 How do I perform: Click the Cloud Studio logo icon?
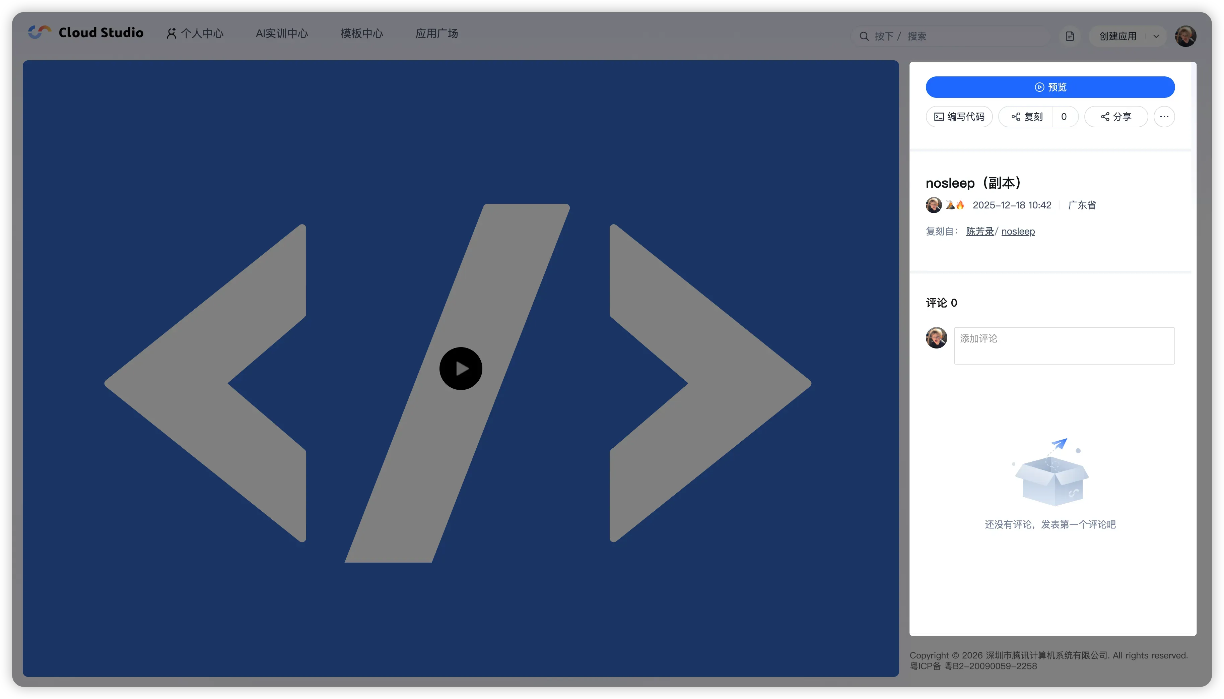coord(39,32)
